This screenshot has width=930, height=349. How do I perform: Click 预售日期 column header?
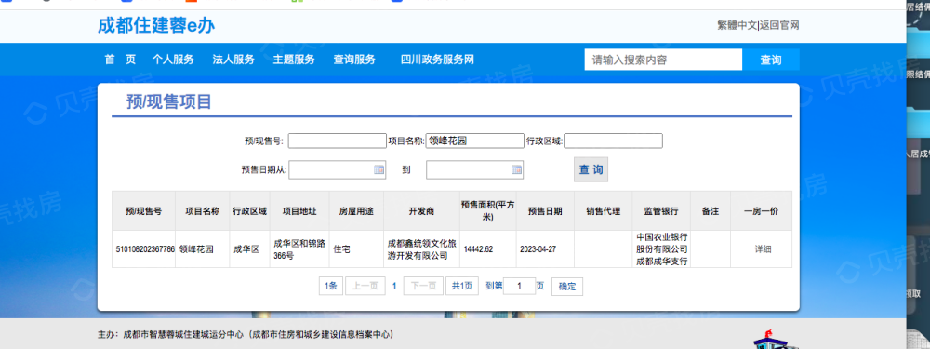[x=546, y=210]
